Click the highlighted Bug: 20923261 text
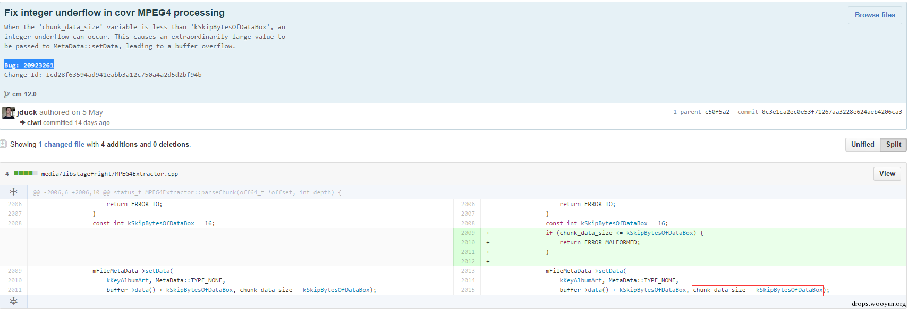This screenshot has width=908, height=310. click(x=29, y=65)
